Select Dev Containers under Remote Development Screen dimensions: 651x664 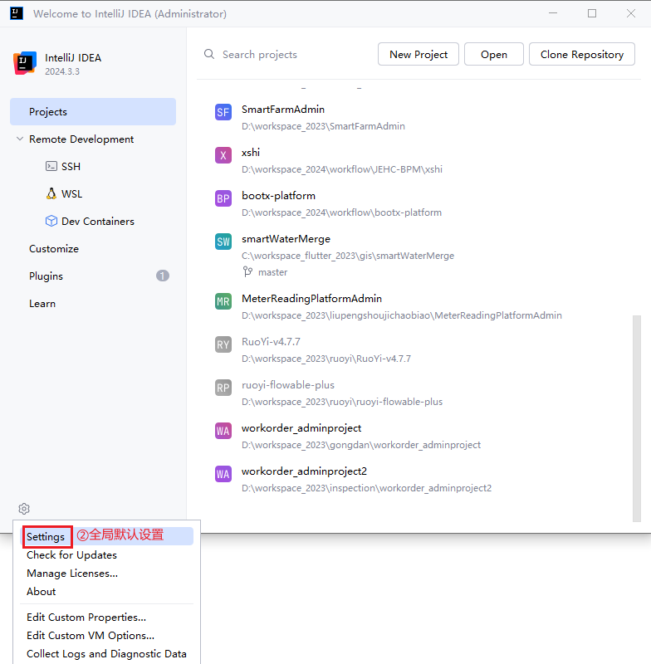tap(98, 222)
